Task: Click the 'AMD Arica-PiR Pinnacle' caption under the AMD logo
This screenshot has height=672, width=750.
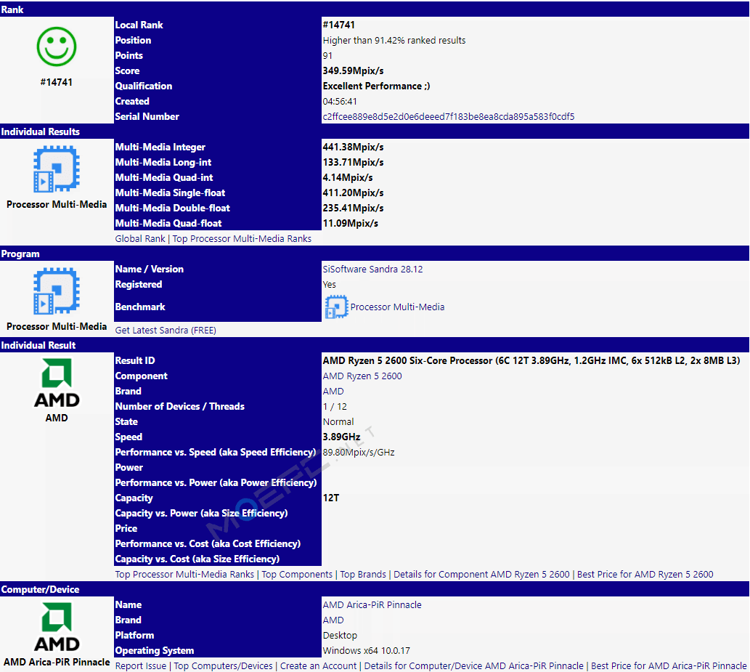Action: pos(57,662)
